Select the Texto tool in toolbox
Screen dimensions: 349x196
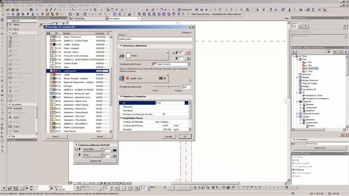point(22,118)
